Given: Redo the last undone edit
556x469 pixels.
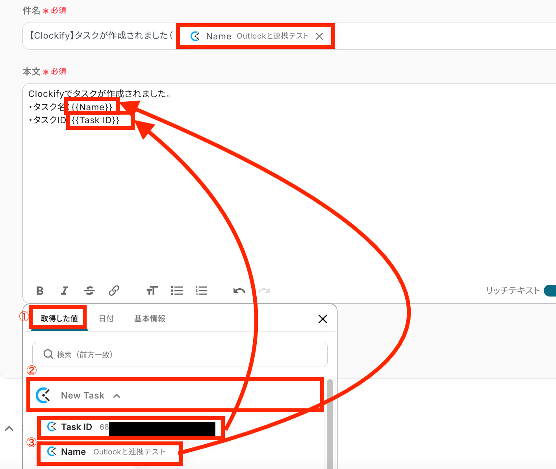Looking at the screenshot, I should point(264,291).
